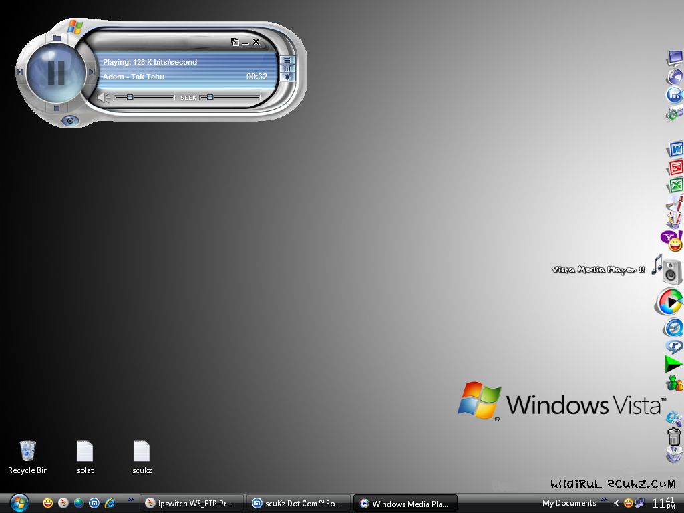This screenshot has width=684, height=513.
Task: Open the globe network icon in the side dock
Action: click(675, 76)
